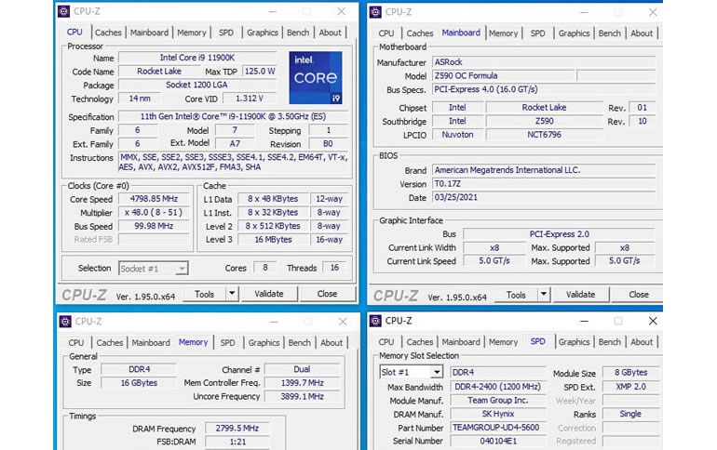
Task: Go to Bench tab in the Memory window
Action: coord(300,342)
